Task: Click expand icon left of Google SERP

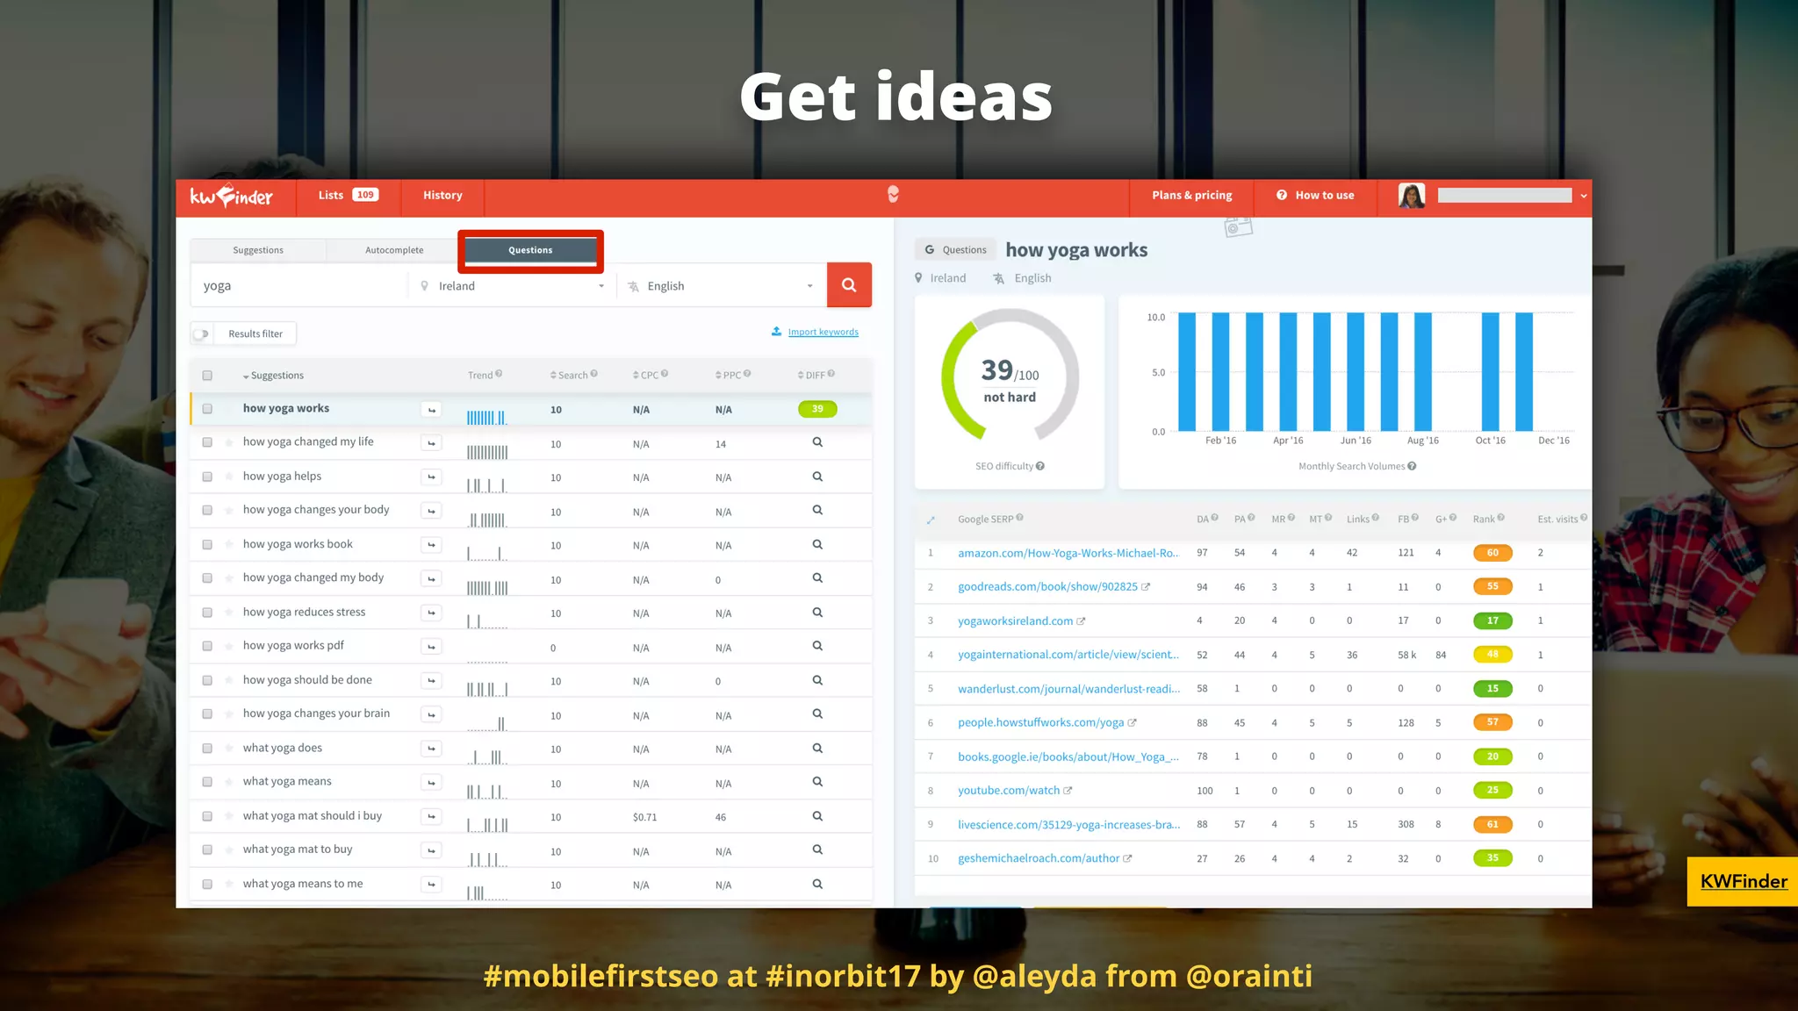Action: click(x=931, y=520)
